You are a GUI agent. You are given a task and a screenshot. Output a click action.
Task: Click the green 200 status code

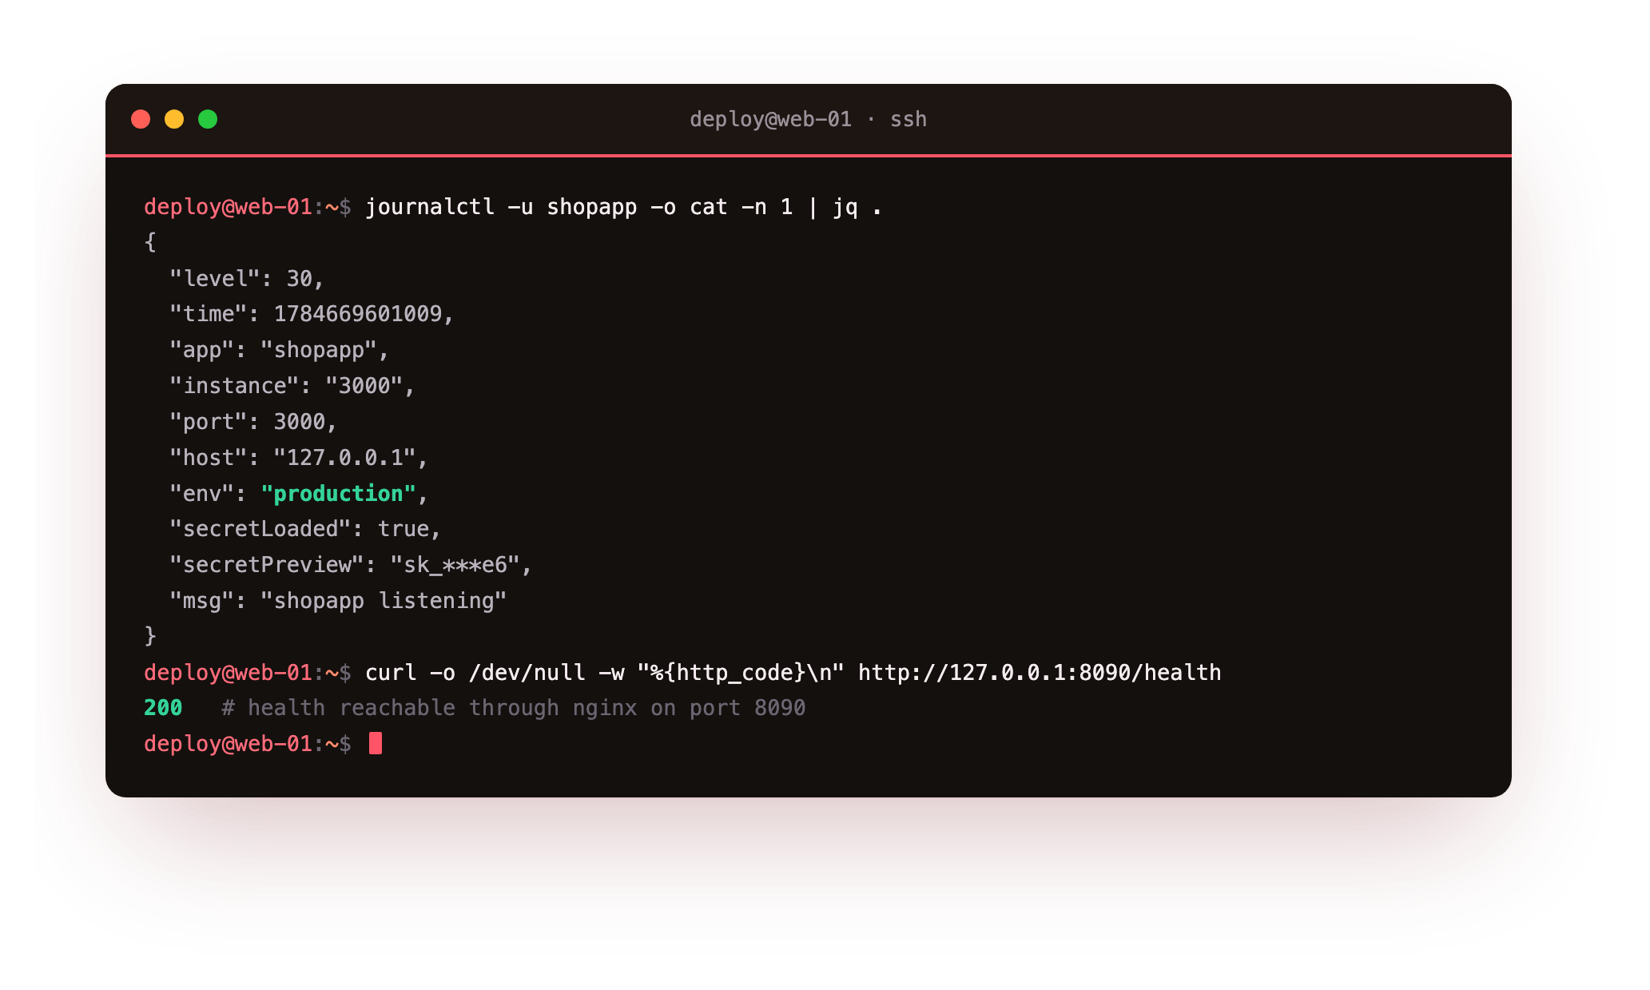tap(163, 707)
